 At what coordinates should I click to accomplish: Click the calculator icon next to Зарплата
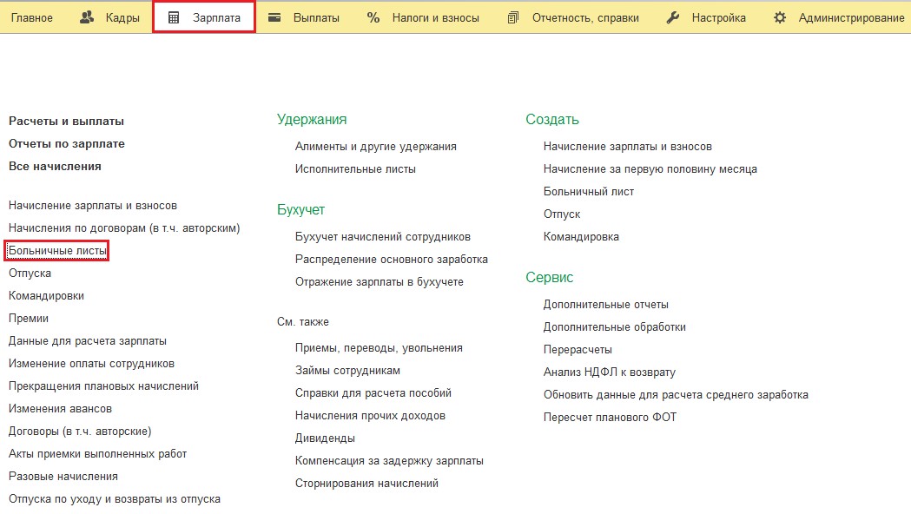click(x=174, y=17)
